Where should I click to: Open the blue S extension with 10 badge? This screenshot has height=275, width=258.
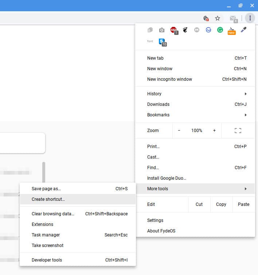point(163,42)
